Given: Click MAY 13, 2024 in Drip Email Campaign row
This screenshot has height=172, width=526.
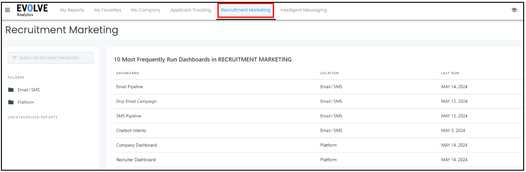Looking at the screenshot, I should coord(454,101).
